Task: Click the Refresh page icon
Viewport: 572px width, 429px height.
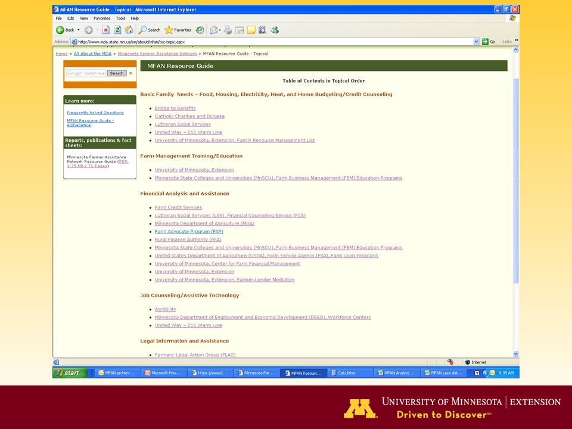Action: click(117, 30)
